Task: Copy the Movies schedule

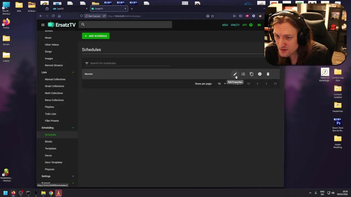Action: [251, 74]
